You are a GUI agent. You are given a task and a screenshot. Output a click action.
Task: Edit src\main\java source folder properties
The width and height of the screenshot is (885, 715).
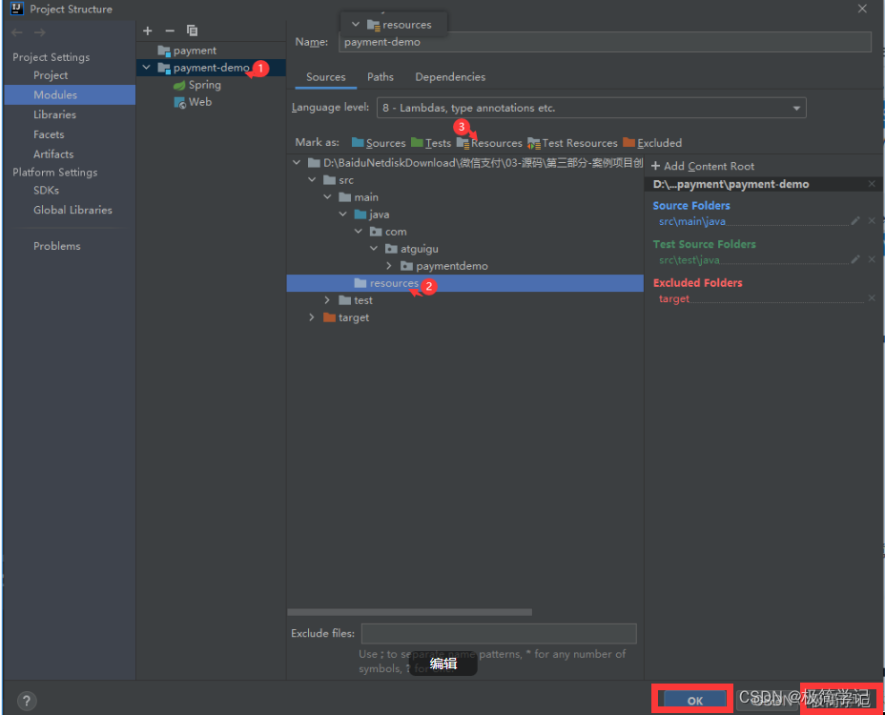[x=855, y=221]
